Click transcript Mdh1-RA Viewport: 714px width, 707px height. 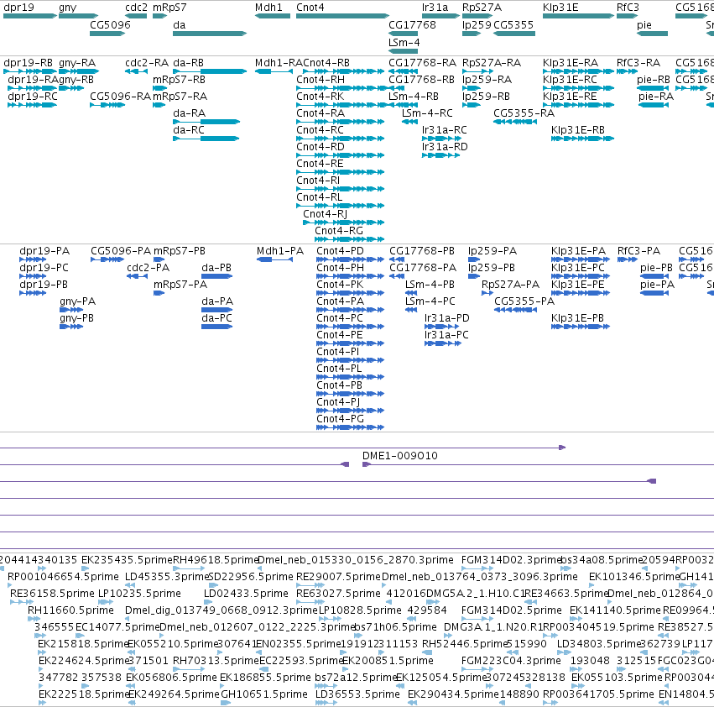pos(274,71)
